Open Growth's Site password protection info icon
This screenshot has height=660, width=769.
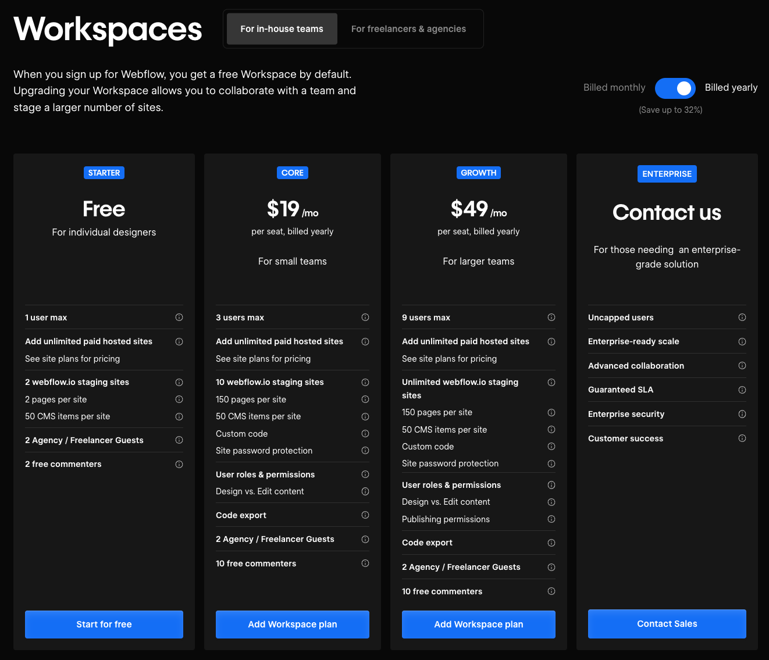(551, 464)
